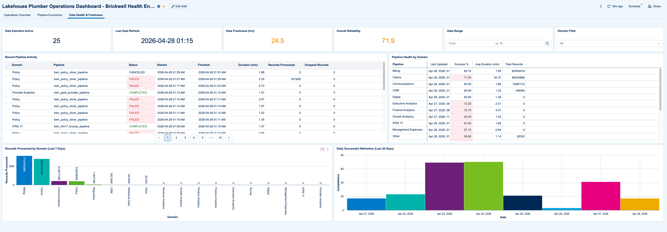
Task: Click the Apr 25 dark navy bar
Action: point(523,203)
